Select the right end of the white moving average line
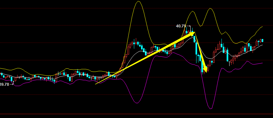The width and height of the screenshot is (273, 118). tap(262, 45)
